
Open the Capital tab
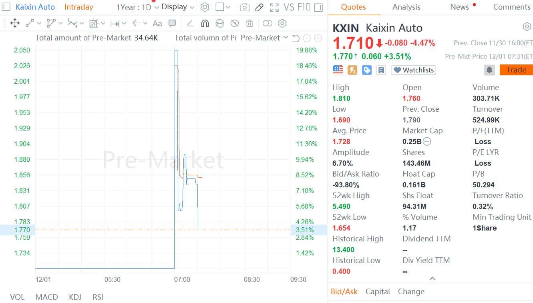pos(377,291)
